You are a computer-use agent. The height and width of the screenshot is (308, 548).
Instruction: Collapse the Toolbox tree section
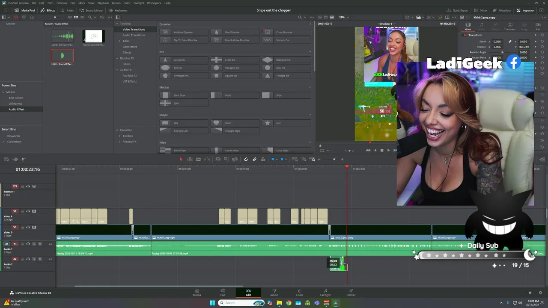116,24
